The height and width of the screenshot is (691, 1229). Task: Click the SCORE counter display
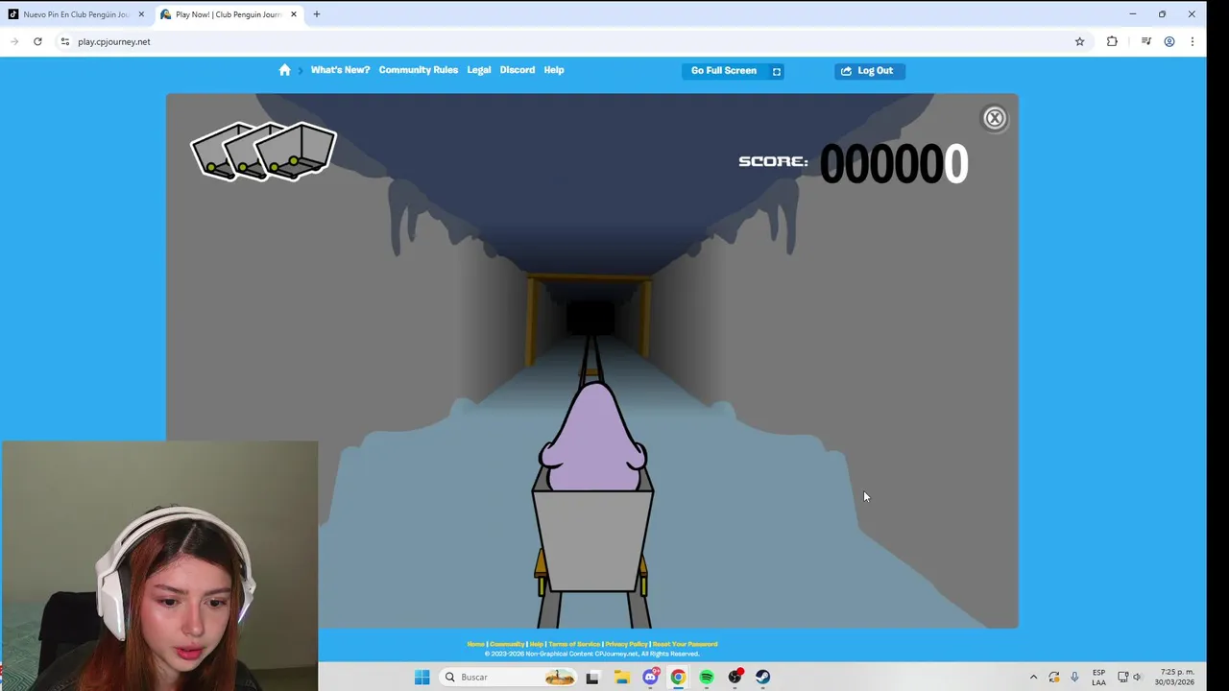(x=854, y=163)
